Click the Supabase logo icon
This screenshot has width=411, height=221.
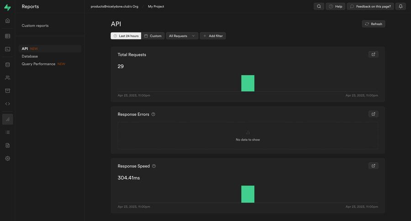pos(7,7)
